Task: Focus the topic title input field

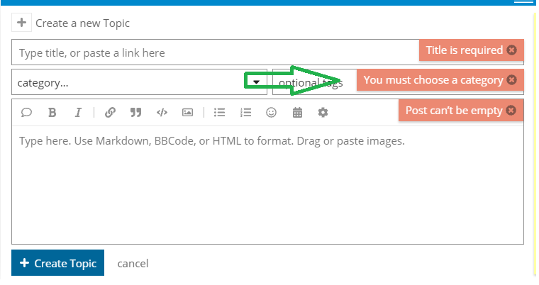Action: pos(215,52)
